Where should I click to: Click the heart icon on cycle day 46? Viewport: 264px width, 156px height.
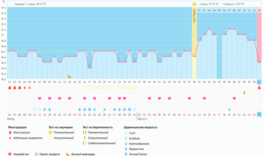pyautogui.click(x=234, y=99)
